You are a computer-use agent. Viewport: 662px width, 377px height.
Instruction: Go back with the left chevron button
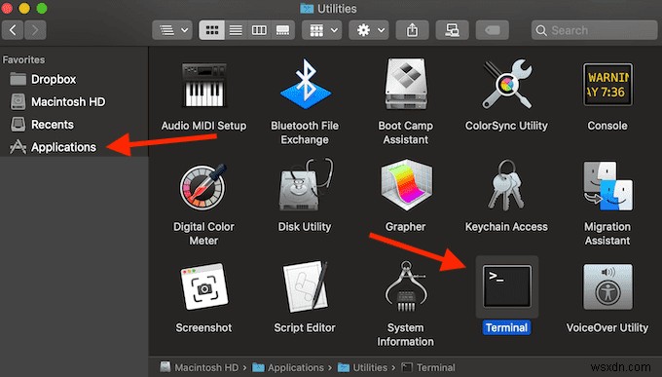[x=13, y=30]
